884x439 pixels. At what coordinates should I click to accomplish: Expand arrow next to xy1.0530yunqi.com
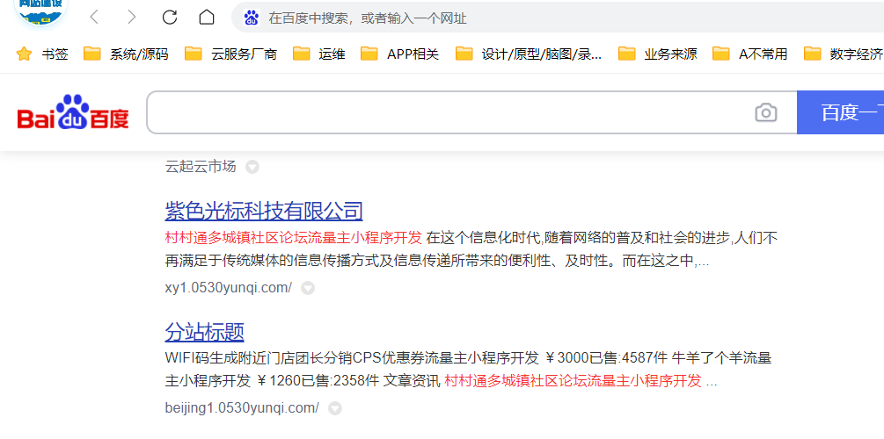point(308,288)
